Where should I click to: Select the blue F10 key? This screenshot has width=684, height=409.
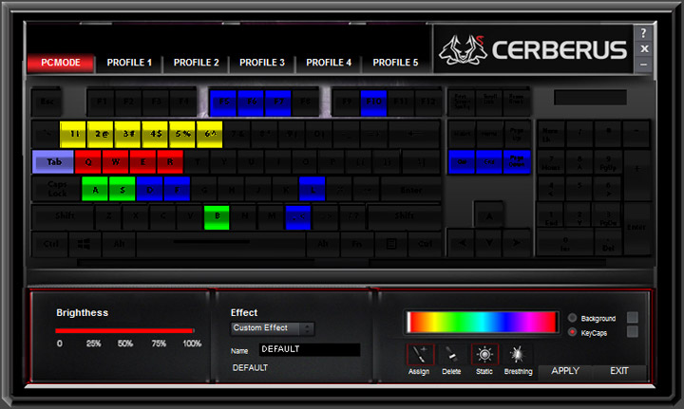(x=373, y=102)
